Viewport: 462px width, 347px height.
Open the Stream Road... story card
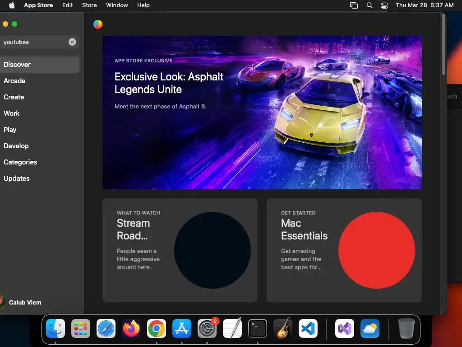click(180, 250)
